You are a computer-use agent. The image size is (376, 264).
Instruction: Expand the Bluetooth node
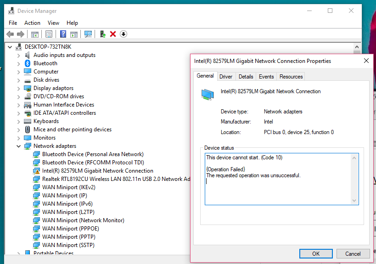19,64
